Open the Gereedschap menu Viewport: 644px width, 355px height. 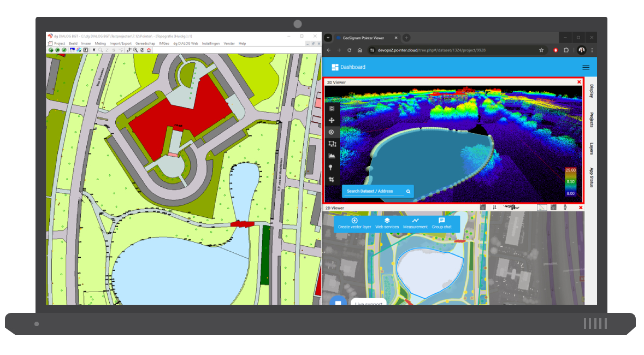(145, 43)
